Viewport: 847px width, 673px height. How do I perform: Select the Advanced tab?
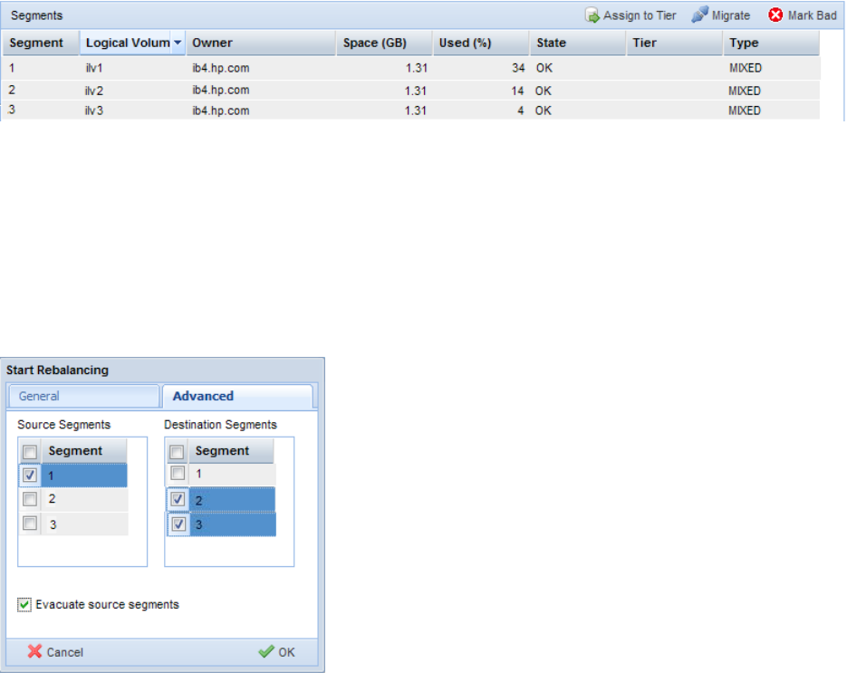point(236,396)
